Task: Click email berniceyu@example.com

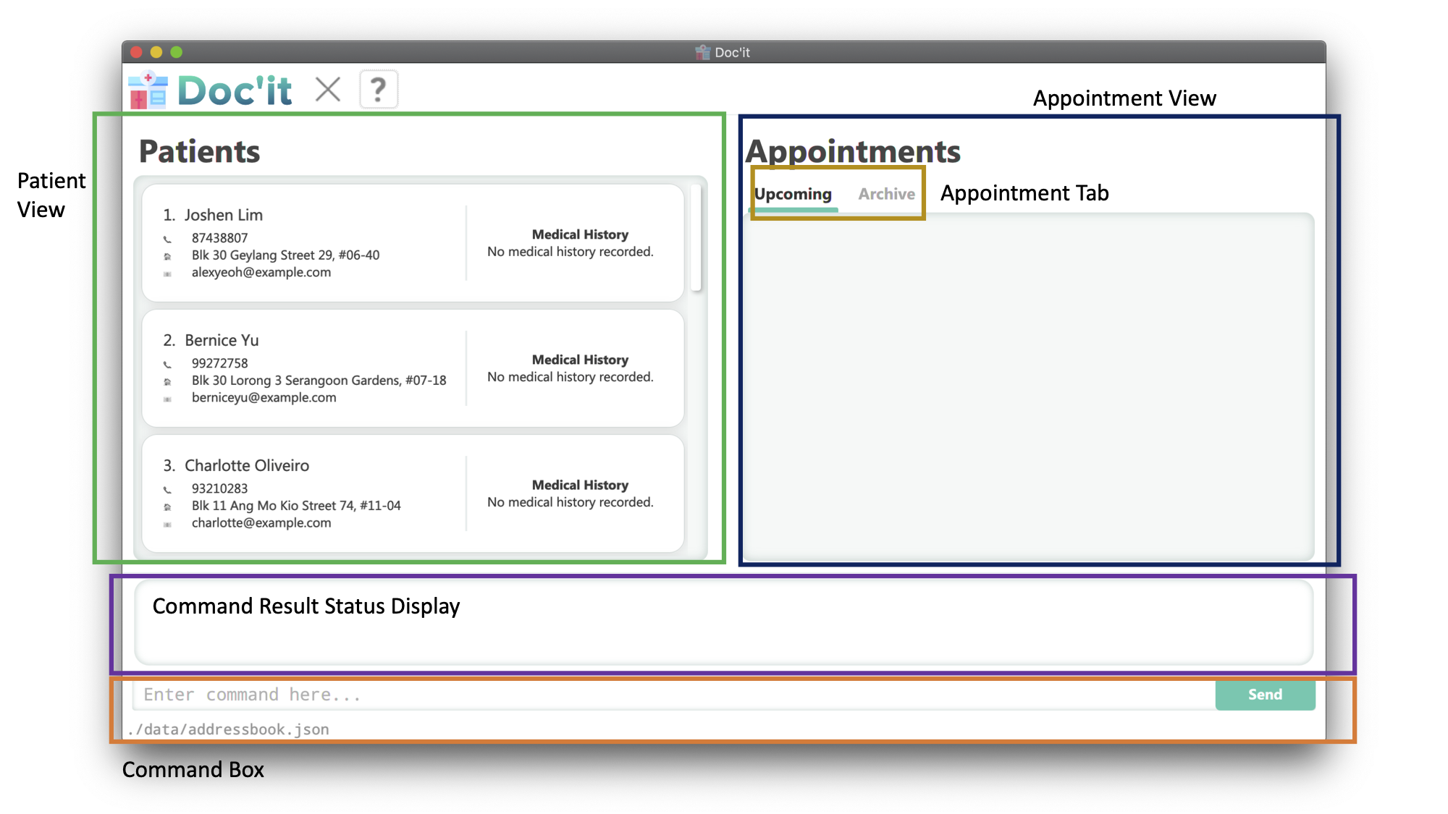Action: point(264,398)
